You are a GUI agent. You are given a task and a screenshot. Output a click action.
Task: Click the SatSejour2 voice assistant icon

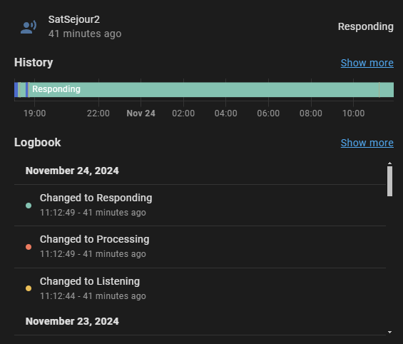(29, 27)
